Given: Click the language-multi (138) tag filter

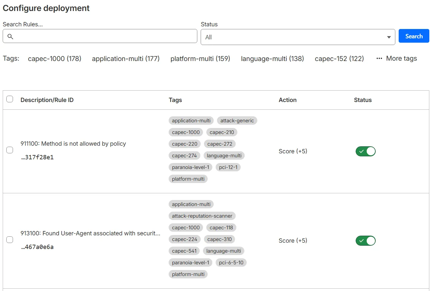Looking at the screenshot, I should (272, 58).
